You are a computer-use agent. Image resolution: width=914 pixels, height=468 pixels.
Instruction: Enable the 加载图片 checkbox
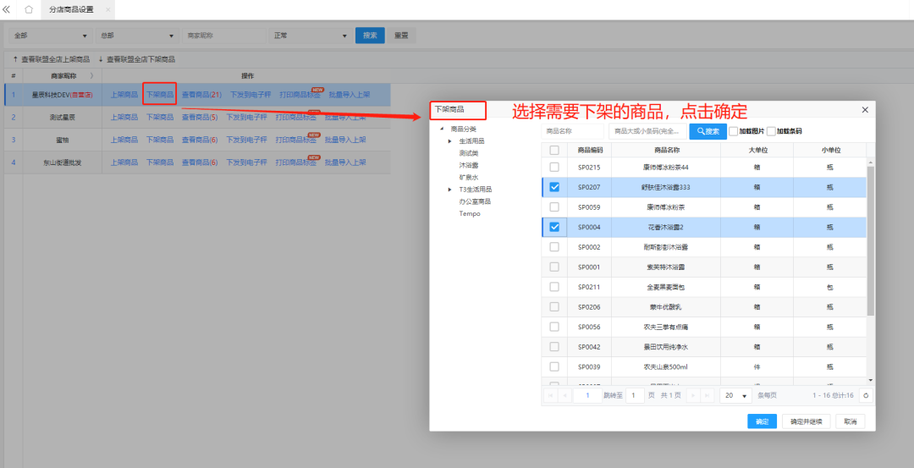point(734,131)
